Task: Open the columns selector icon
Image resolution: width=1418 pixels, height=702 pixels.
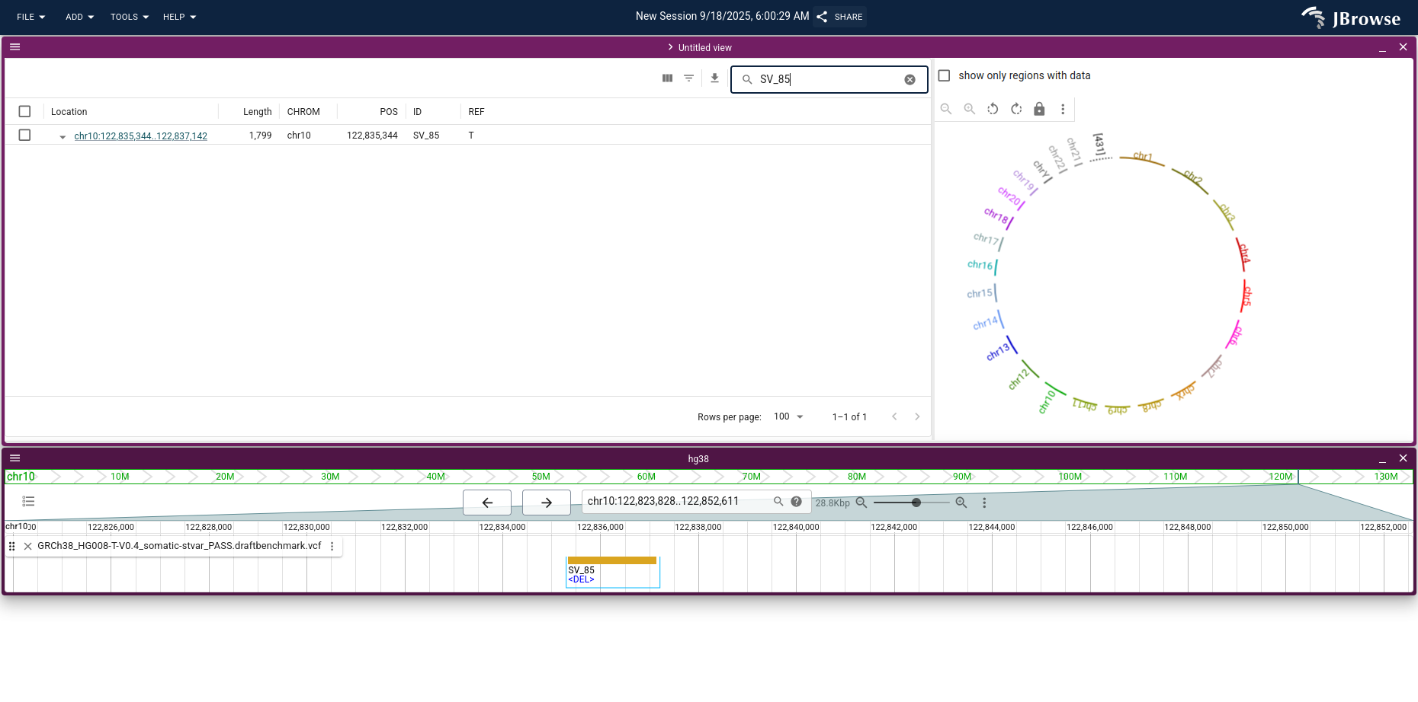Action: point(668,78)
